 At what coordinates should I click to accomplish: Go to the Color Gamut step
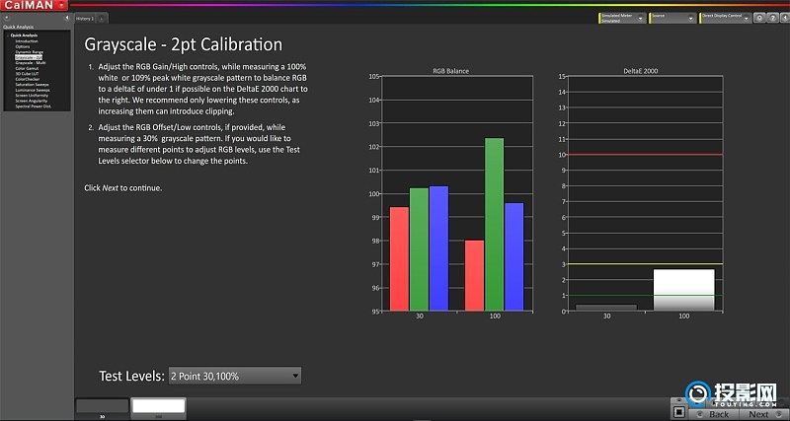[26, 68]
